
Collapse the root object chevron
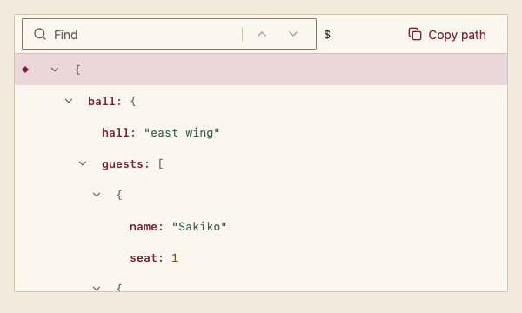pos(55,70)
